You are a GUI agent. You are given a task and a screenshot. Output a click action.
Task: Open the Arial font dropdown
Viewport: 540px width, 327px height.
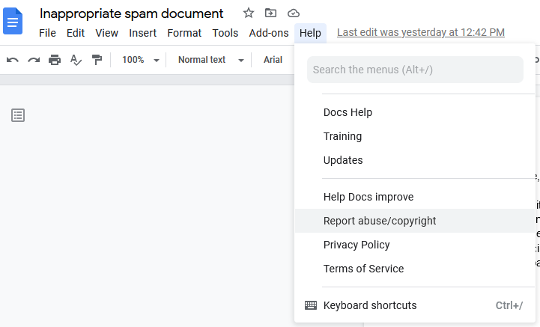(x=273, y=60)
